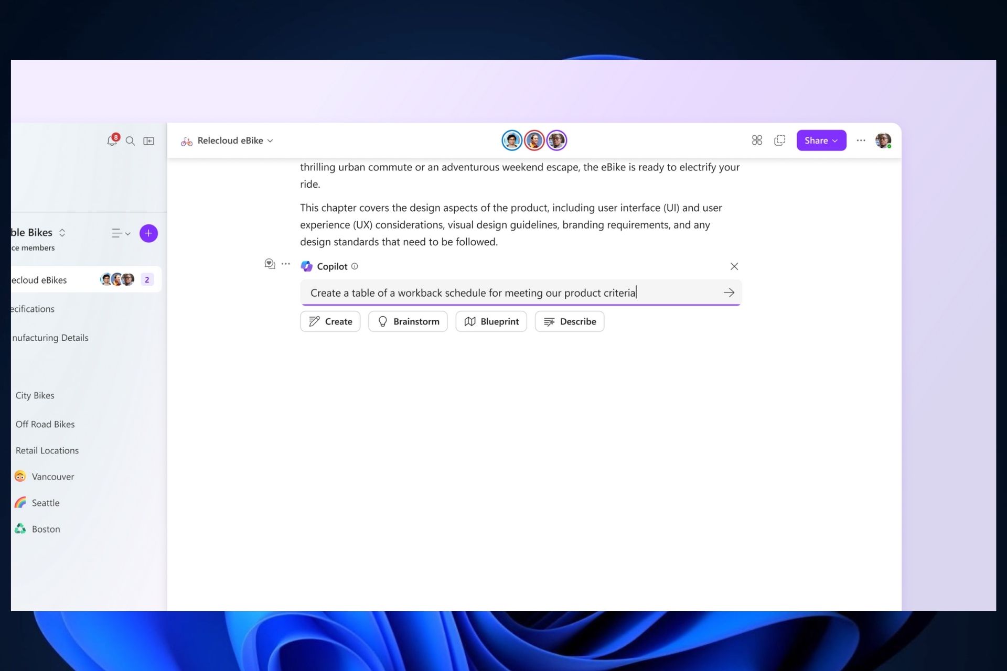Click the copy component icon near Share
This screenshot has width=1007, height=671.
coord(780,140)
